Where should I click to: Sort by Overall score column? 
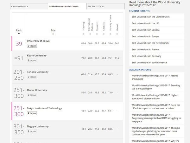(117, 27)
